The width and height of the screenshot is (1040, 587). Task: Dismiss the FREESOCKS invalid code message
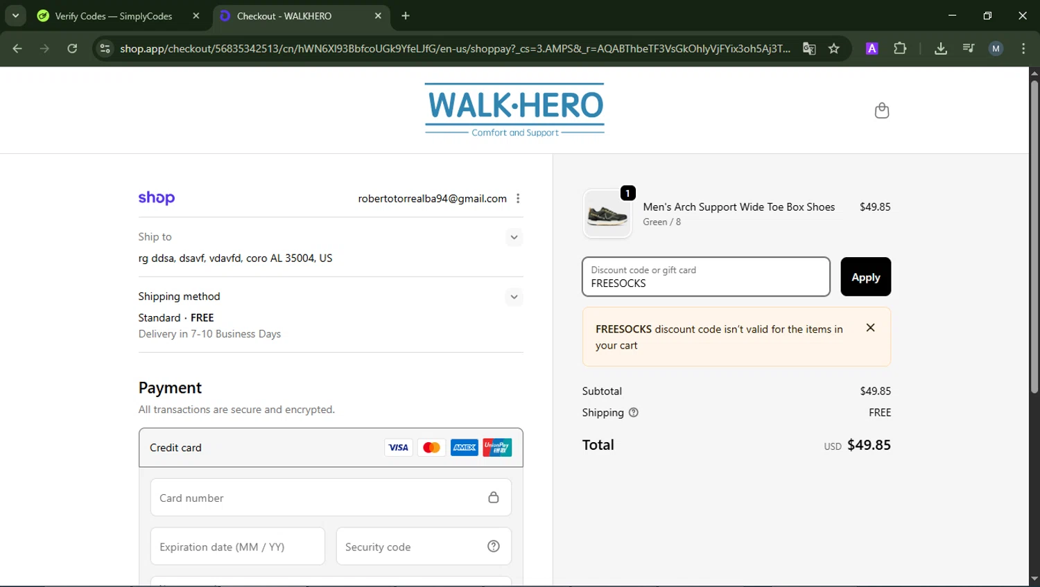point(870,328)
